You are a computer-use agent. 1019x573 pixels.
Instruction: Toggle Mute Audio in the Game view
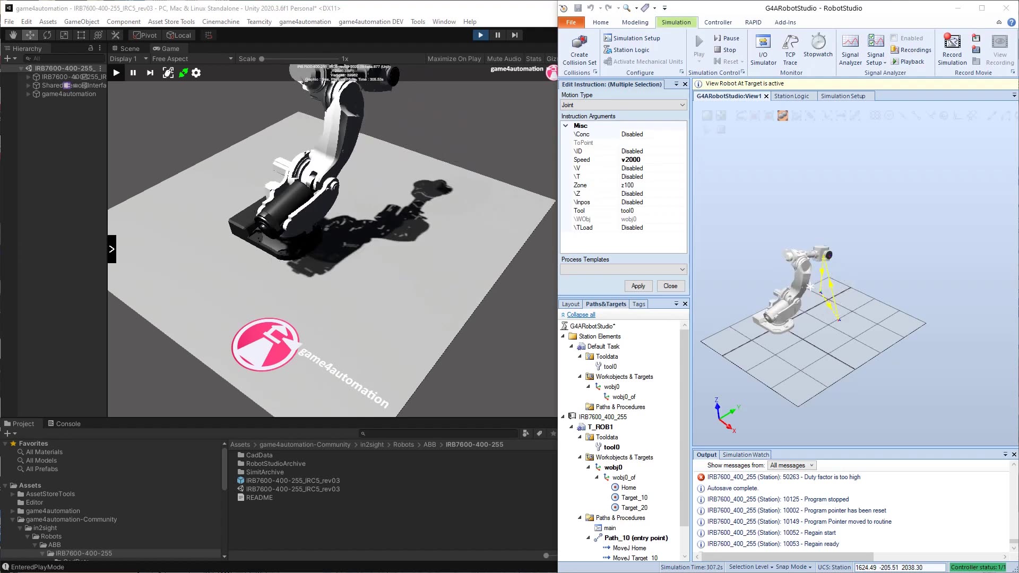[x=504, y=58]
